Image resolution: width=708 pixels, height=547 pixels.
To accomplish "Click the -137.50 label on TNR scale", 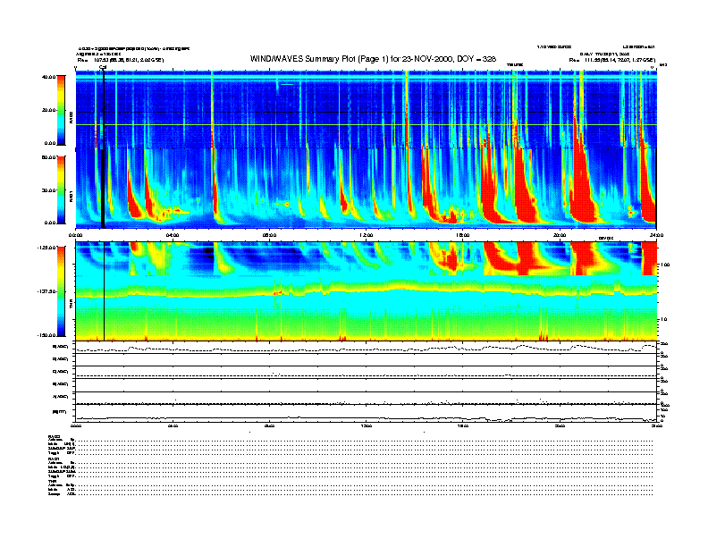I will click(x=47, y=291).
